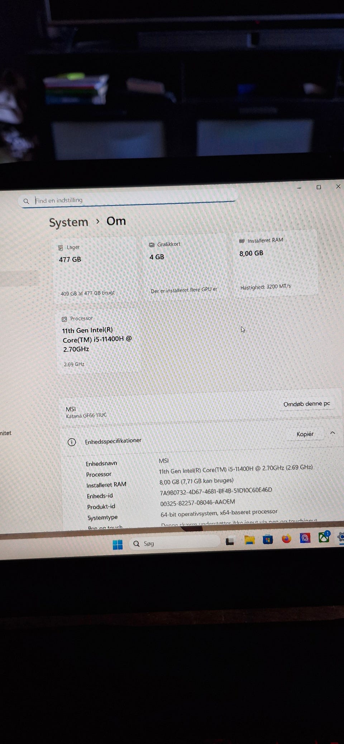Click the Katana GF66 11UC model name
Viewport: 344px width, 744px height.
tap(86, 416)
